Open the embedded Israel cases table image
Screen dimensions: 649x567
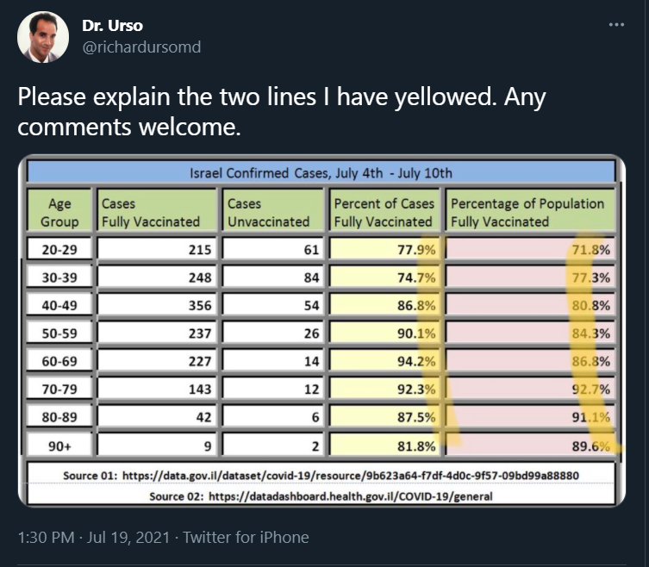coord(321,331)
